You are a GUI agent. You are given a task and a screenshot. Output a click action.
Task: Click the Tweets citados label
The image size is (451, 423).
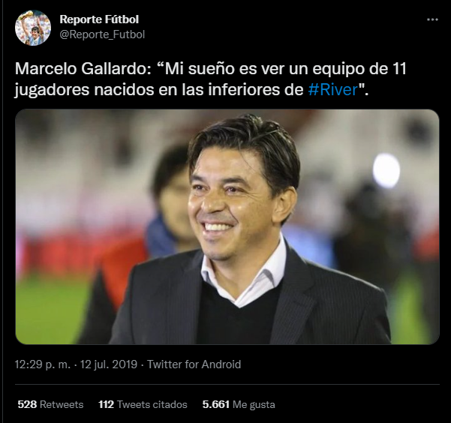152,404
